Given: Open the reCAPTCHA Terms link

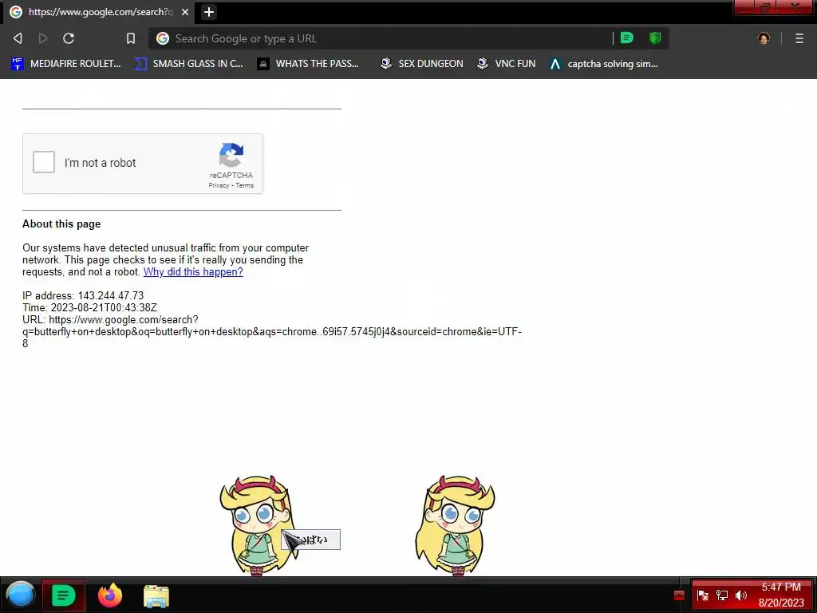Looking at the screenshot, I should pos(244,185).
